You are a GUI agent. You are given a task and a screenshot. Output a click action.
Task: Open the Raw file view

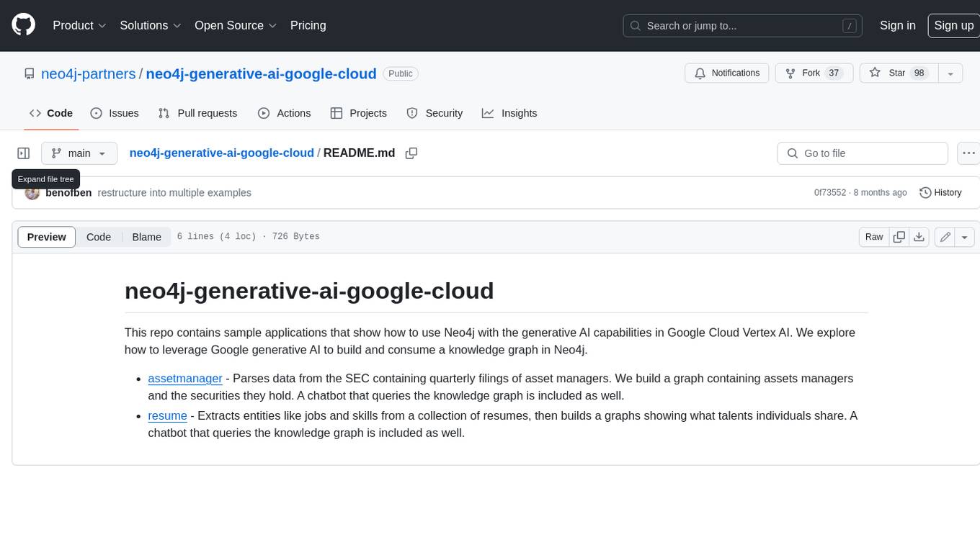(874, 237)
